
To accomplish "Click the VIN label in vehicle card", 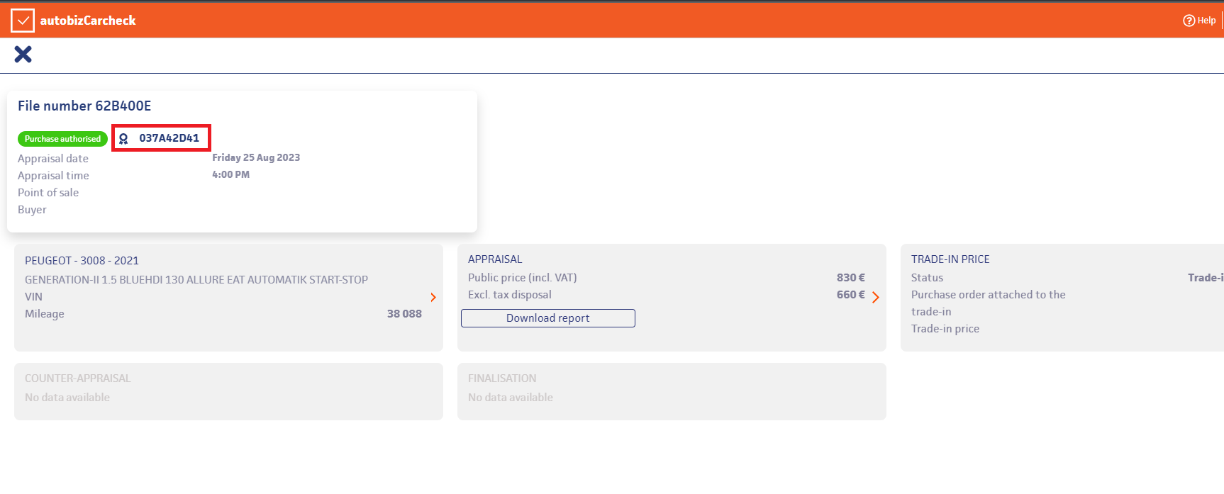I will (33, 297).
